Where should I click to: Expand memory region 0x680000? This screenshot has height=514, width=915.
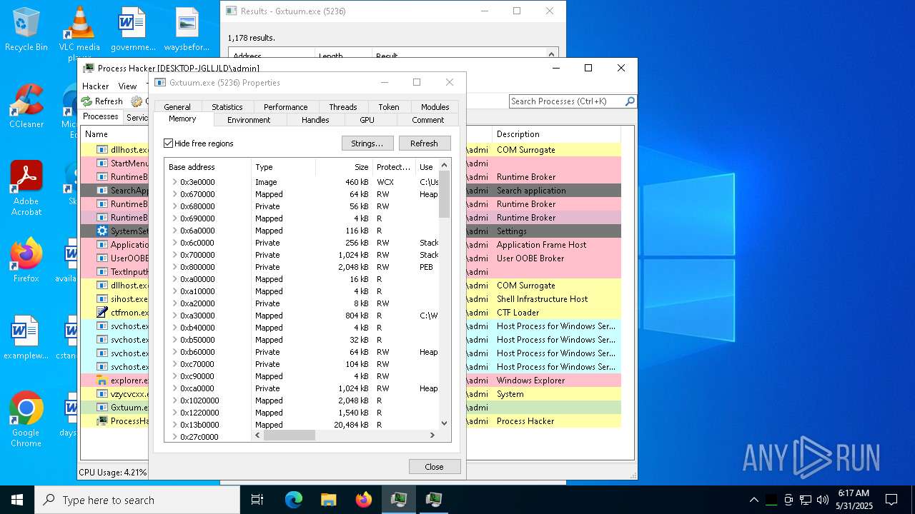point(174,206)
